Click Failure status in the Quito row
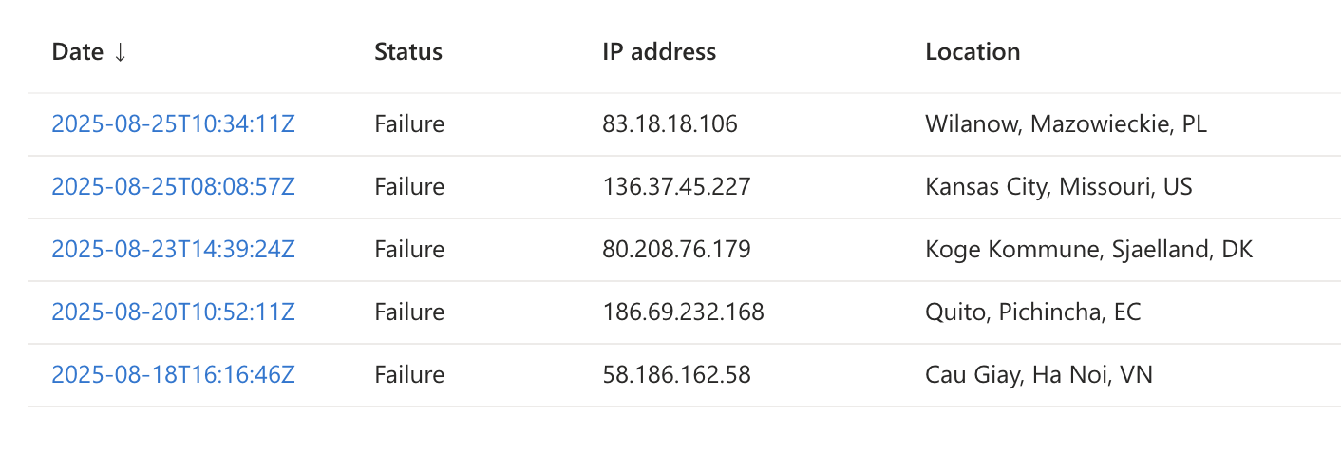Image resolution: width=1341 pixels, height=454 pixels. (x=409, y=312)
